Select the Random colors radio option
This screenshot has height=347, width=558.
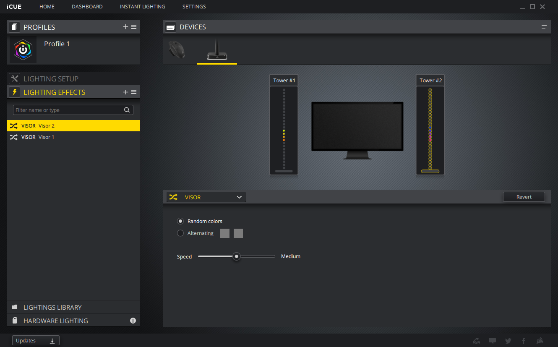click(x=180, y=221)
